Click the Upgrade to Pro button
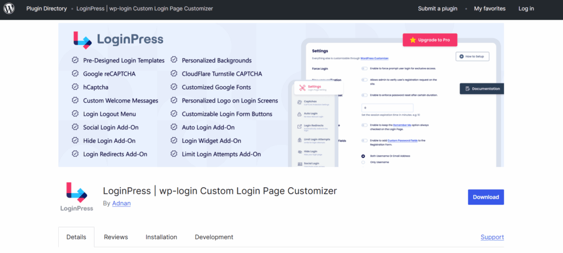This screenshot has width=563, height=253. click(430, 40)
